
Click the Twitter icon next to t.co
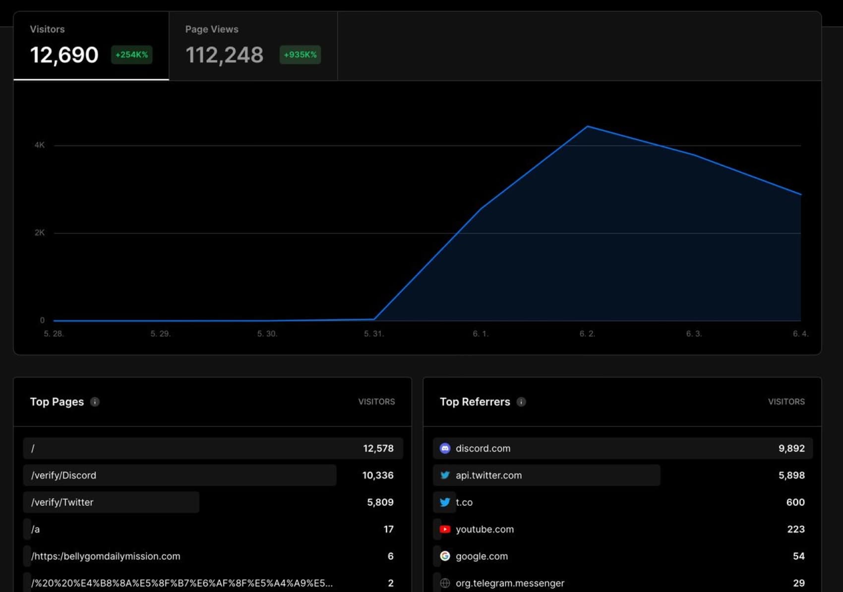pos(445,502)
